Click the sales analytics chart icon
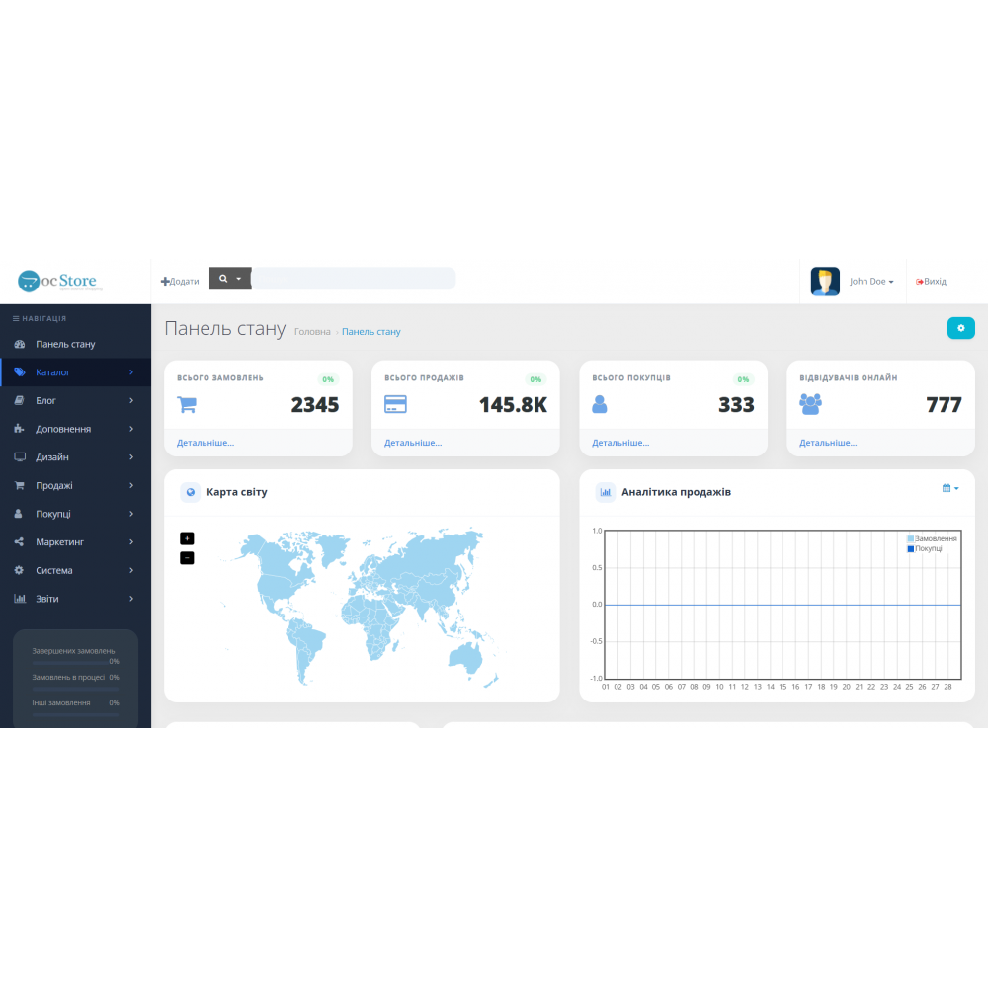This screenshot has height=988, width=988. (606, 492)
